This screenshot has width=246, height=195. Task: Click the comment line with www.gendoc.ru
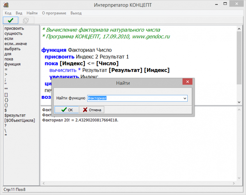pos(106,37)
